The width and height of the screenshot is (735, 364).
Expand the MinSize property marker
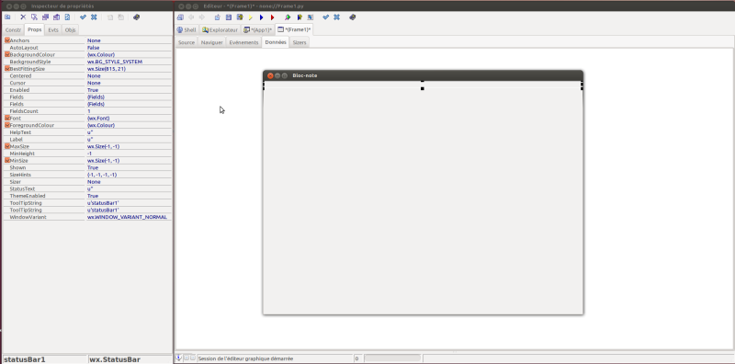(x=7, y=161)
